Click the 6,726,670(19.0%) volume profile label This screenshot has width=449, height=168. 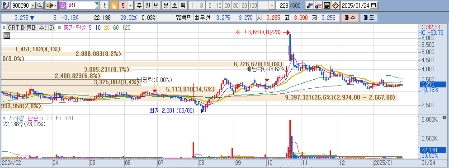coord(258,64)
